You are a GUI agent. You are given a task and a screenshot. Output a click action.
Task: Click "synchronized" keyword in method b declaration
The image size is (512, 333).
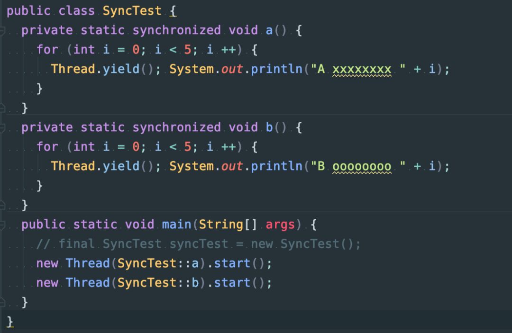pos(177,127)
